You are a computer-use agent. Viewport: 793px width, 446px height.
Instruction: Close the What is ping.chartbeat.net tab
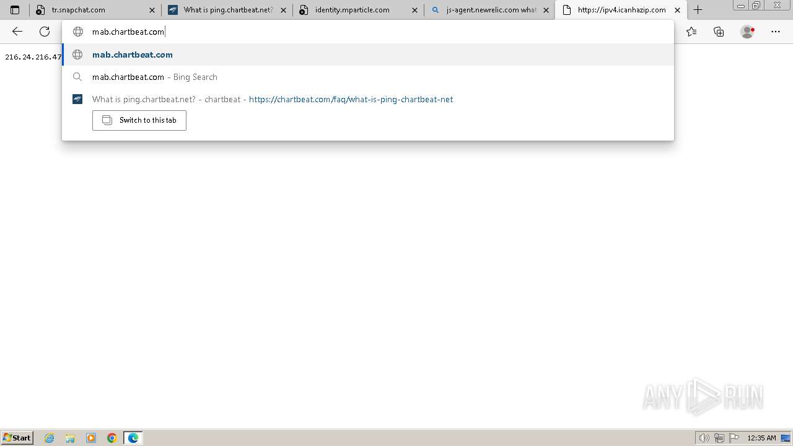[284, 10]
